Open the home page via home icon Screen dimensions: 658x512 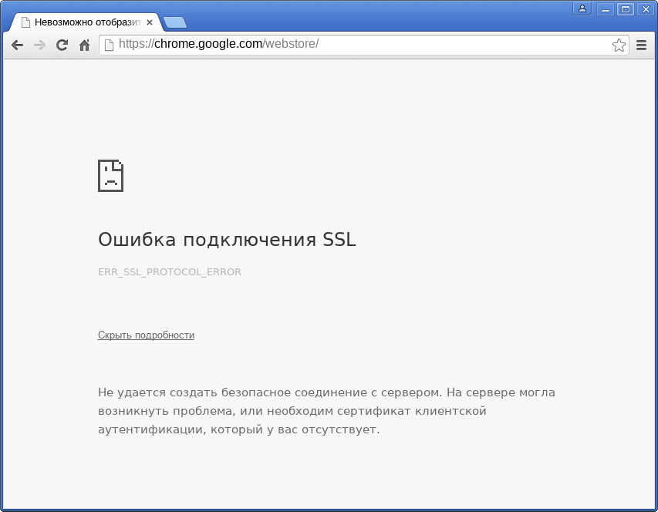click(83, 45)
